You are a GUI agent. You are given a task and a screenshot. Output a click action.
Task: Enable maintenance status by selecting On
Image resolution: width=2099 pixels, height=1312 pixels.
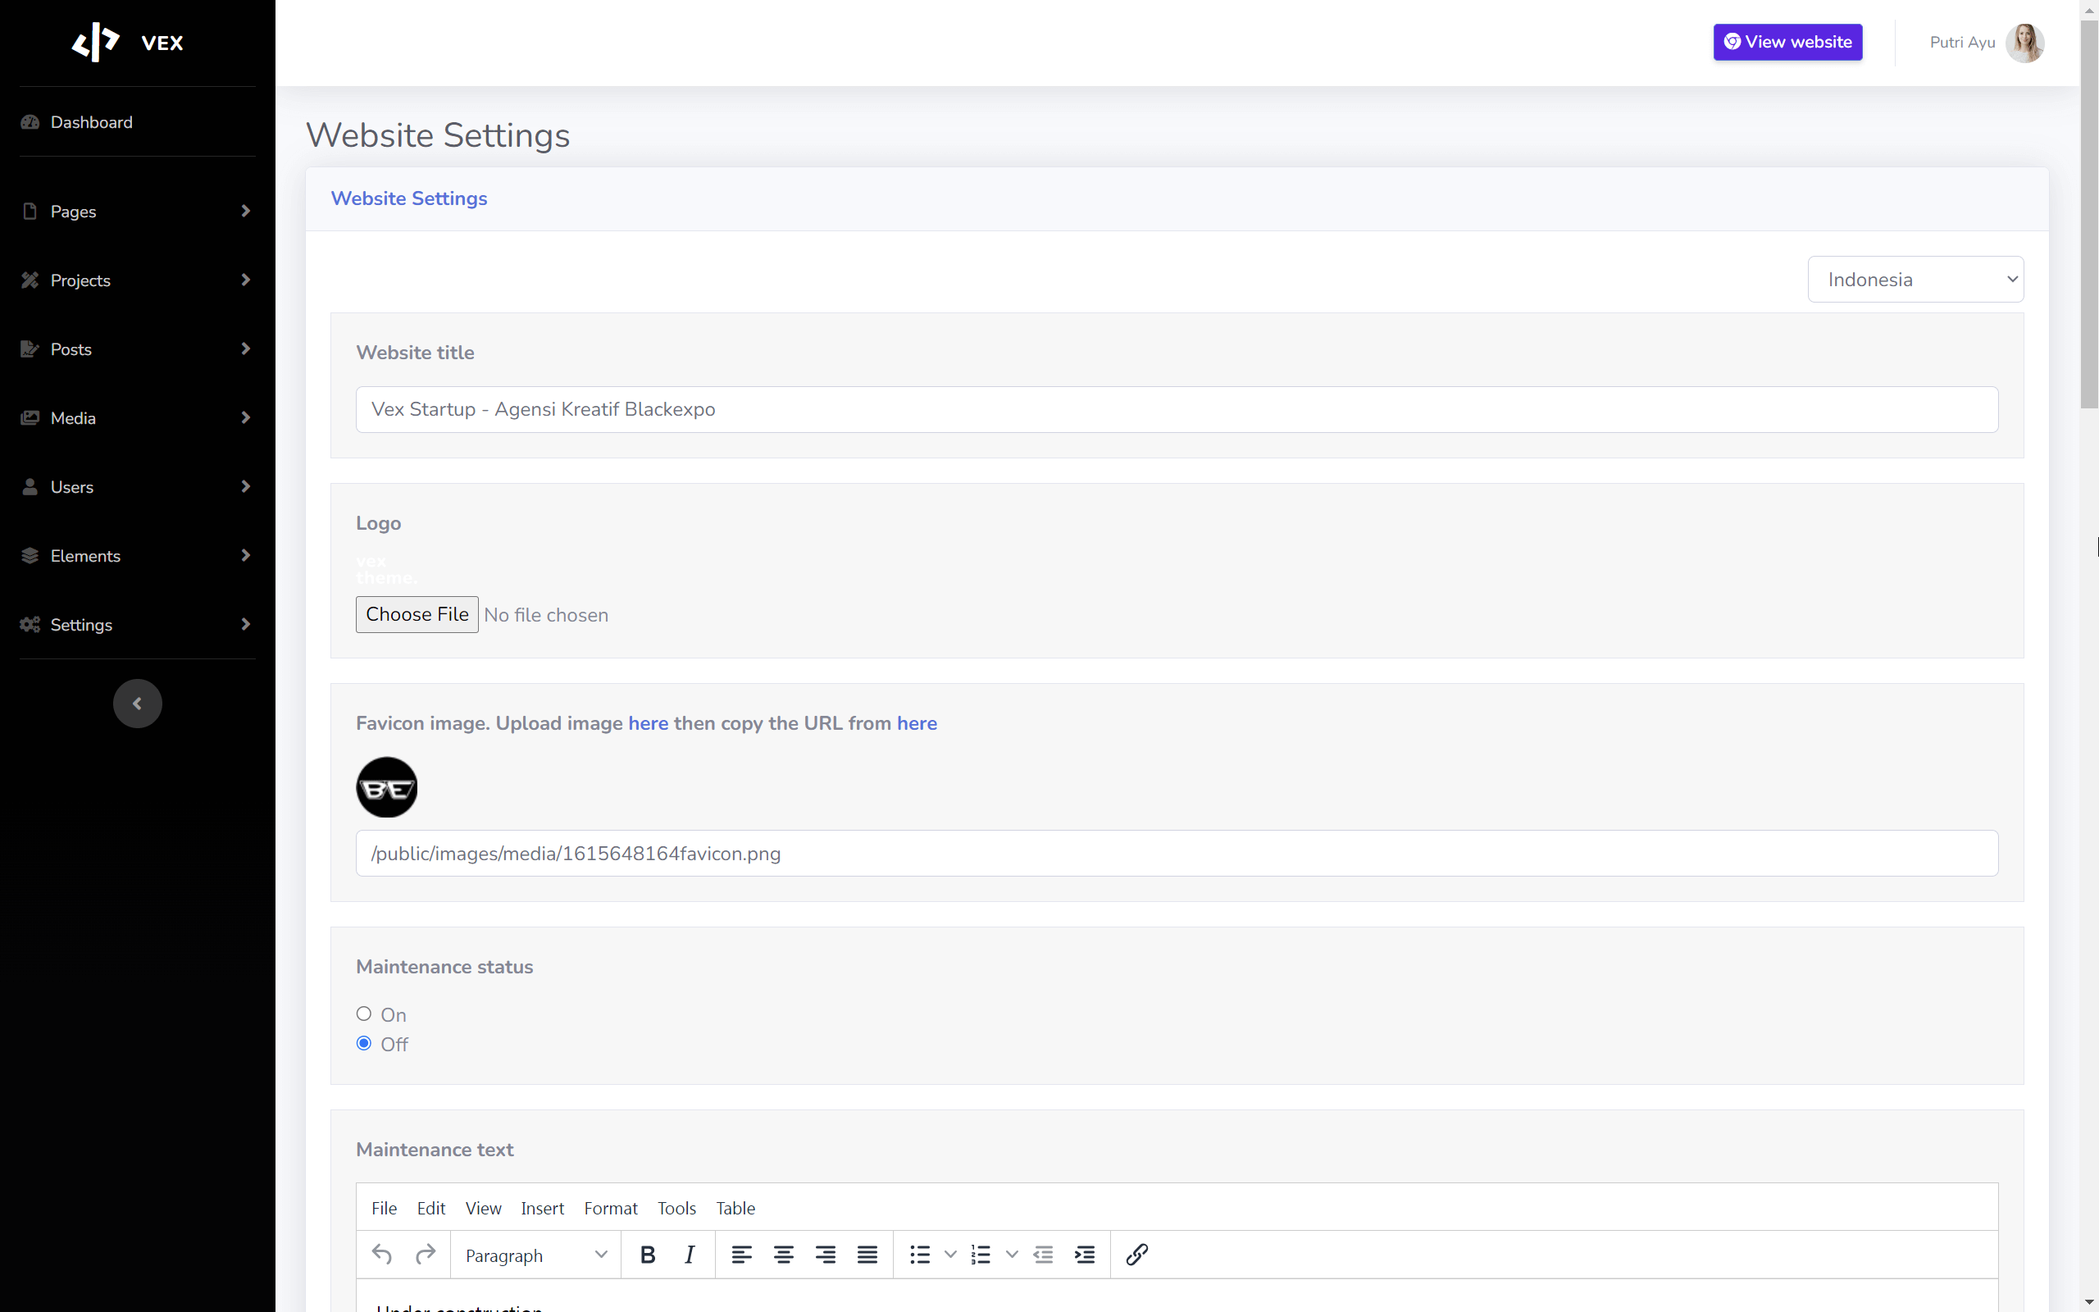tap(363, 1014)
